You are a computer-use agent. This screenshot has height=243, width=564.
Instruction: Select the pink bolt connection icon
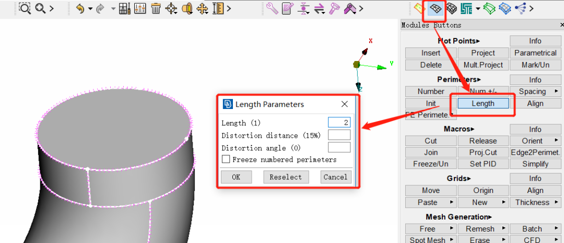pos(335,8)
